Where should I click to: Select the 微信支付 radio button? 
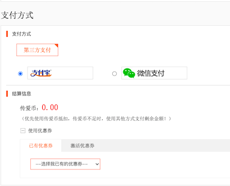pyautogui.click(x=115, y=73)
